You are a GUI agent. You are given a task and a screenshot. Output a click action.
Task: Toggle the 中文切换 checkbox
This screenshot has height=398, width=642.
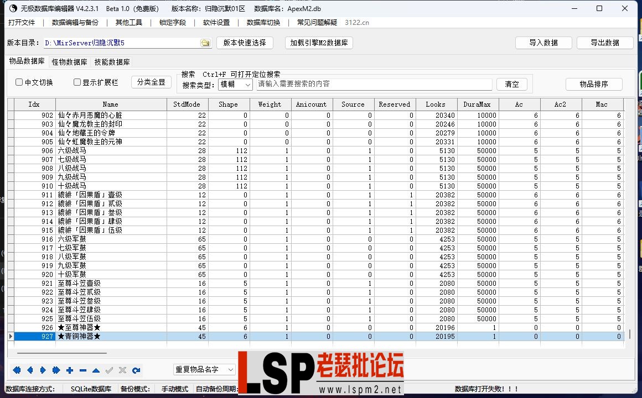pyautogui.click(x=19, y=82)
